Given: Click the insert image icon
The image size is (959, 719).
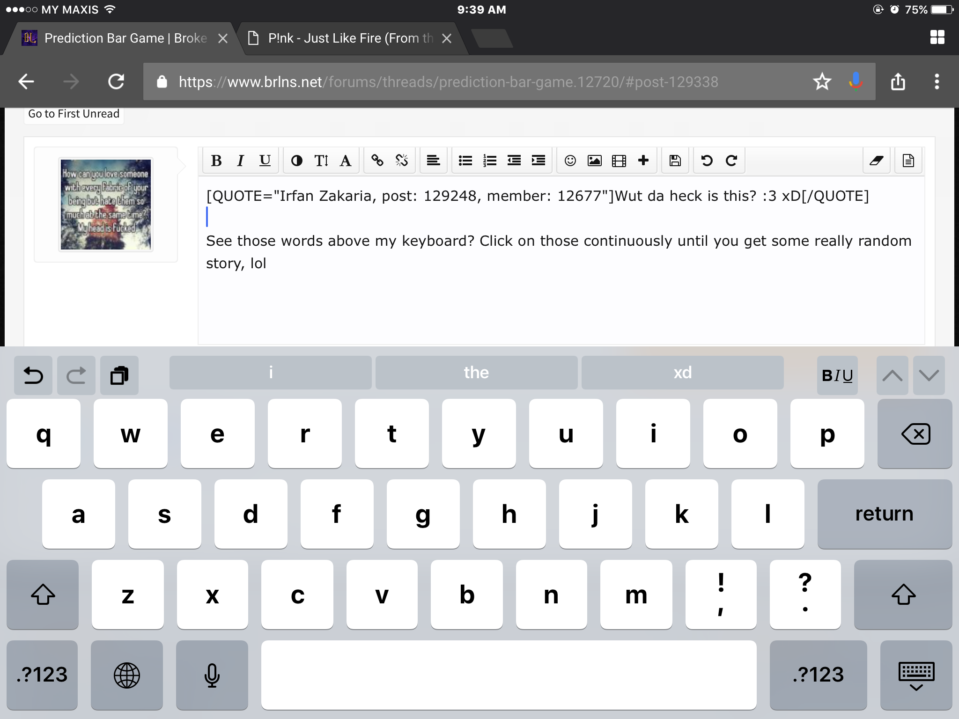Looking at the screenshot, I should point(595,161).
